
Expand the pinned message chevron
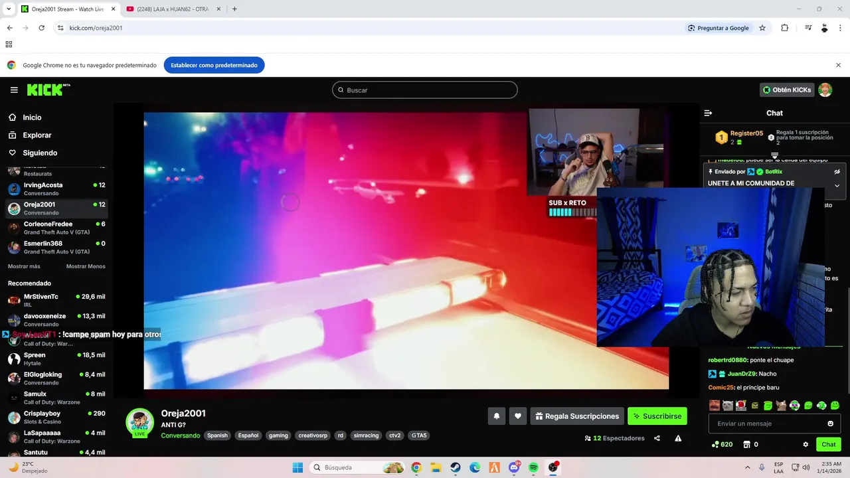click(837, 186)
